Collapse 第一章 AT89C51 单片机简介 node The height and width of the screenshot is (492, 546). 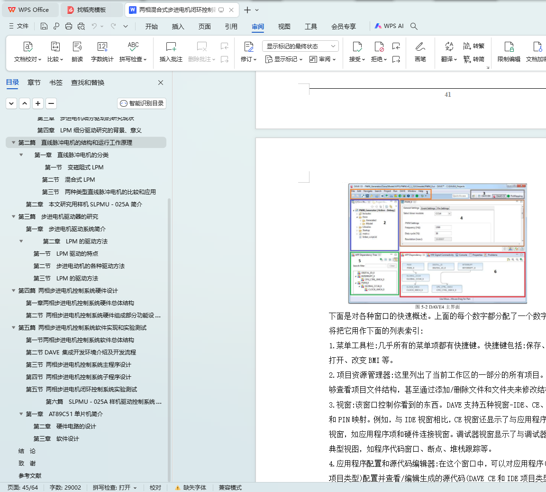tap(21, 414)
